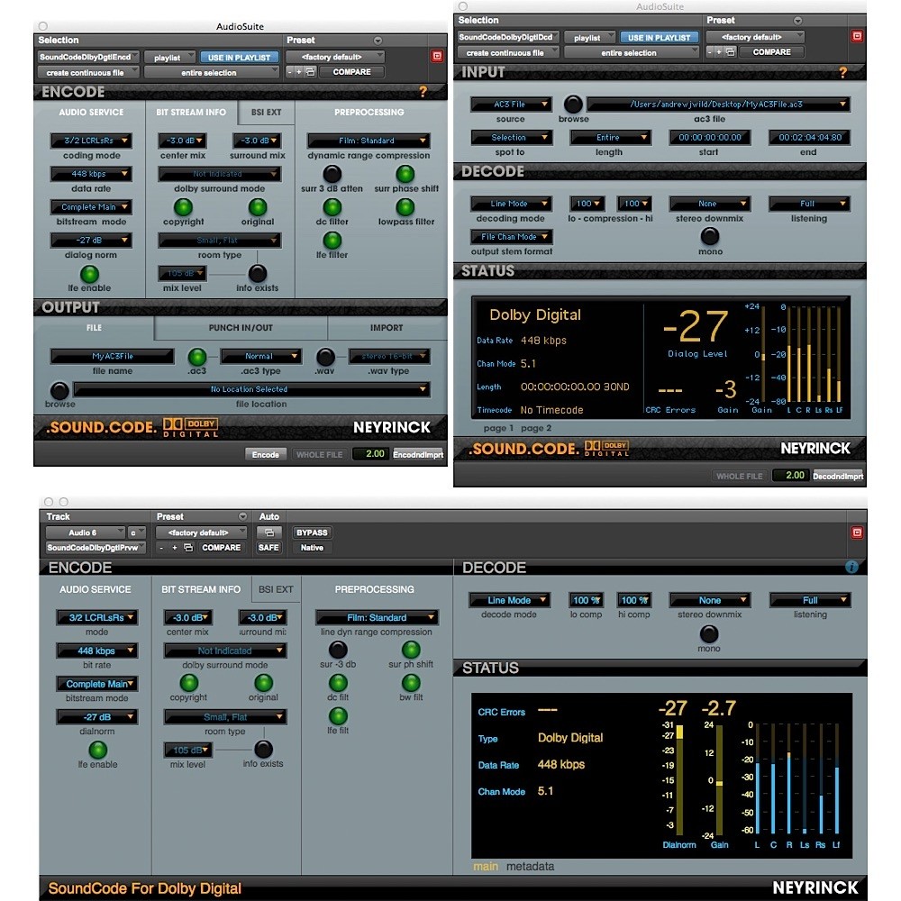Toggle surr 3 dB atten button
Screen dimensions: 901x901
(x=332, y=174)
